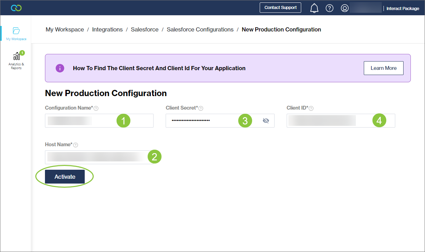Click the Host Name input field
425x252 pixels.
[97, 157]
